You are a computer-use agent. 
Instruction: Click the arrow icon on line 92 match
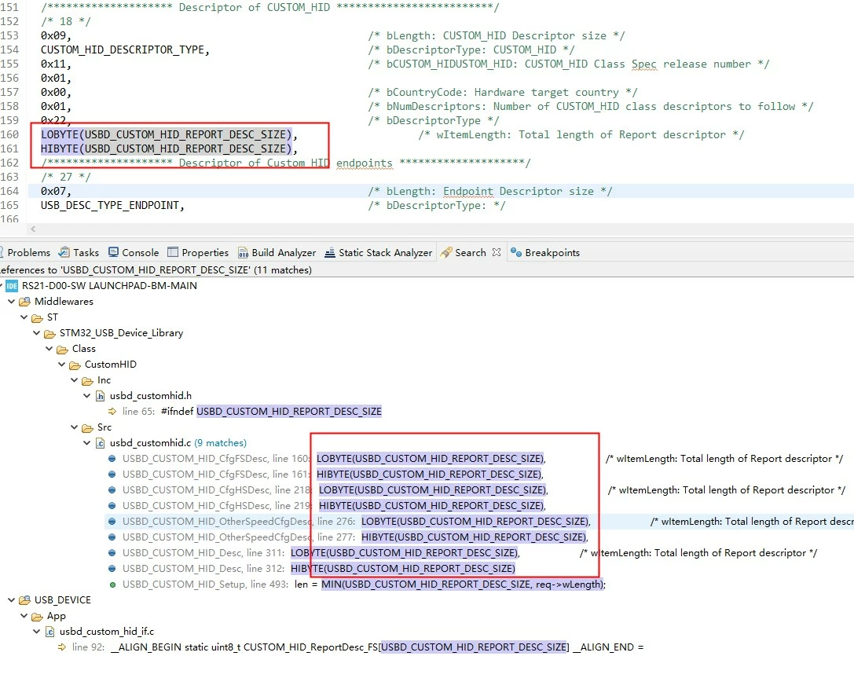[x=62, y=647]
